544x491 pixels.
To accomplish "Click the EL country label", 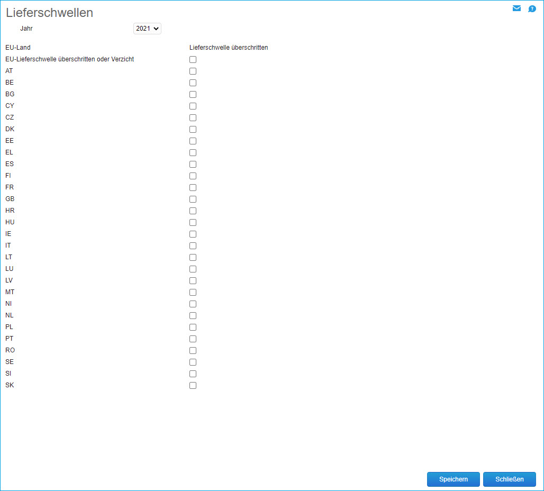I will 9,152.
